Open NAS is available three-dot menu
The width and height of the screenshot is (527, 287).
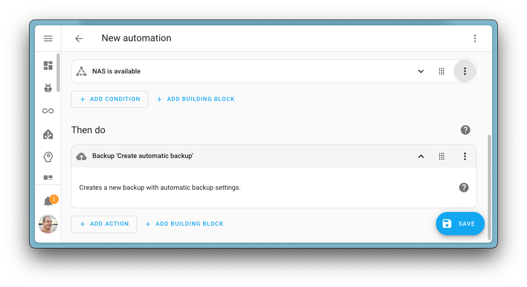click(465, 71)
